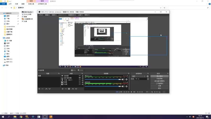This screenshot has width=211, height=119.
Task: Move source down in sources list
Action: (76, 89)
